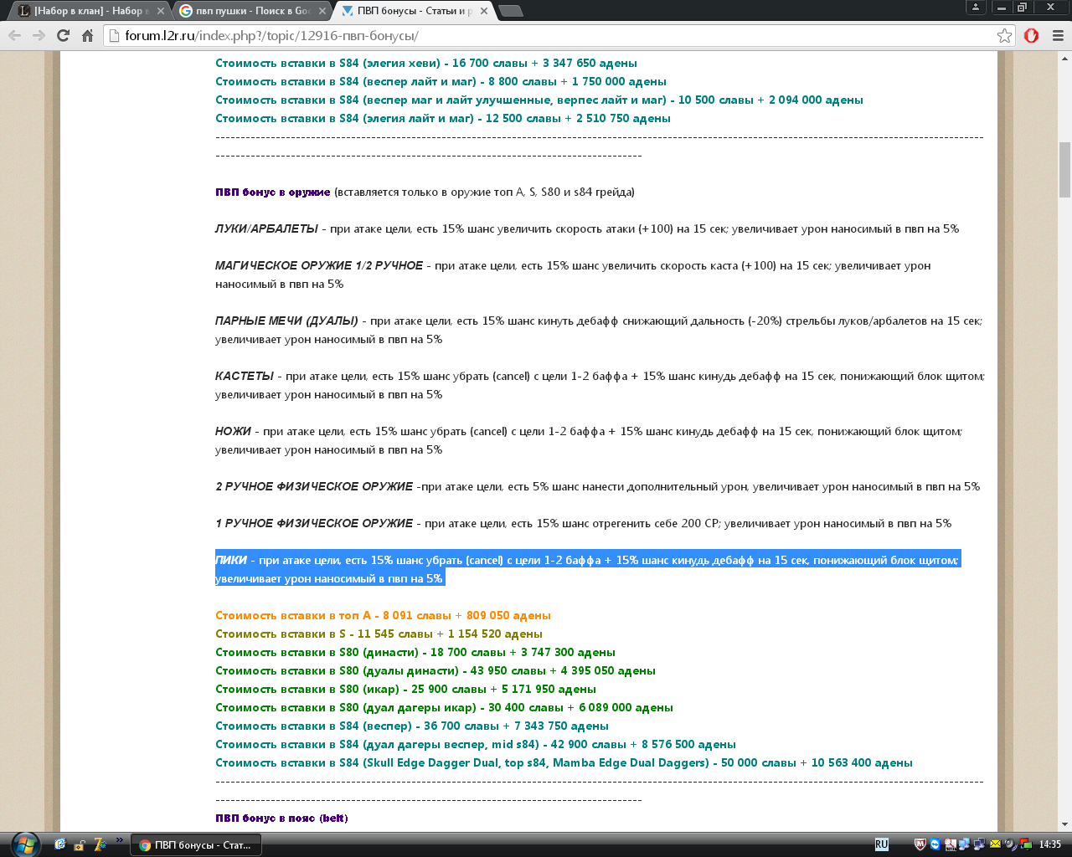
Task: Reload the current page
Action: coord(63,35)
